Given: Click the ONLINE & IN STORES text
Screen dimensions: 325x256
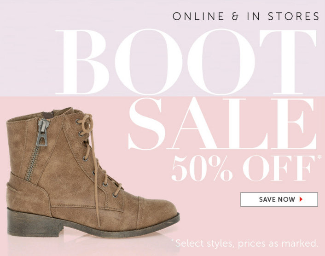Looking at the screenshot, I should [x=246, y=17].
